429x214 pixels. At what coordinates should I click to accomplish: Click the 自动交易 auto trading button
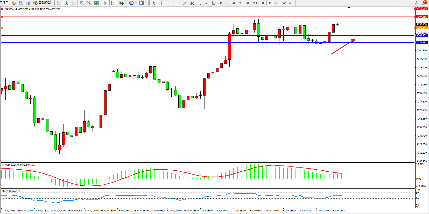pyautogui.click(x=42, y=3)
